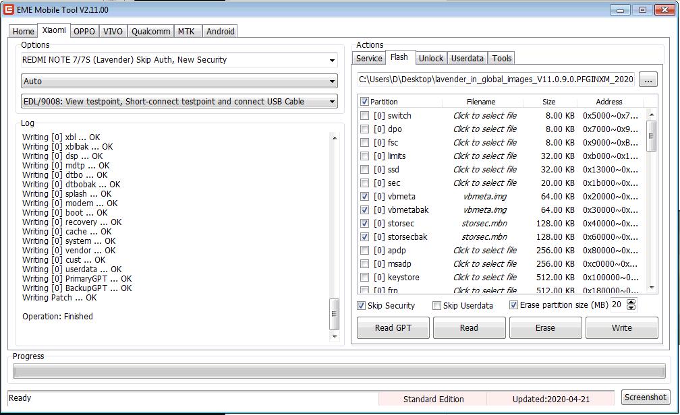Increase erase partition size stepper up arrow

point(631,302)
